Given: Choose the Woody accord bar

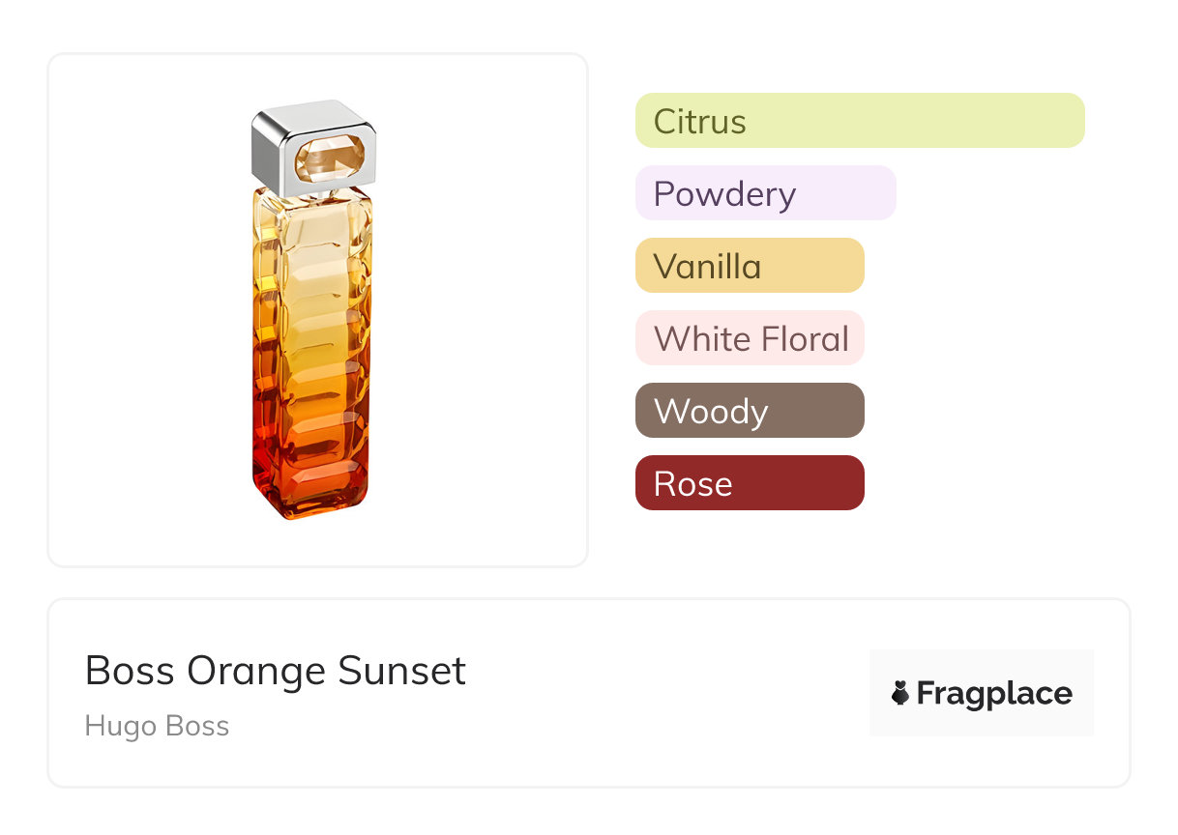Looking at the screenshot, I should click(x=749, y=411).
